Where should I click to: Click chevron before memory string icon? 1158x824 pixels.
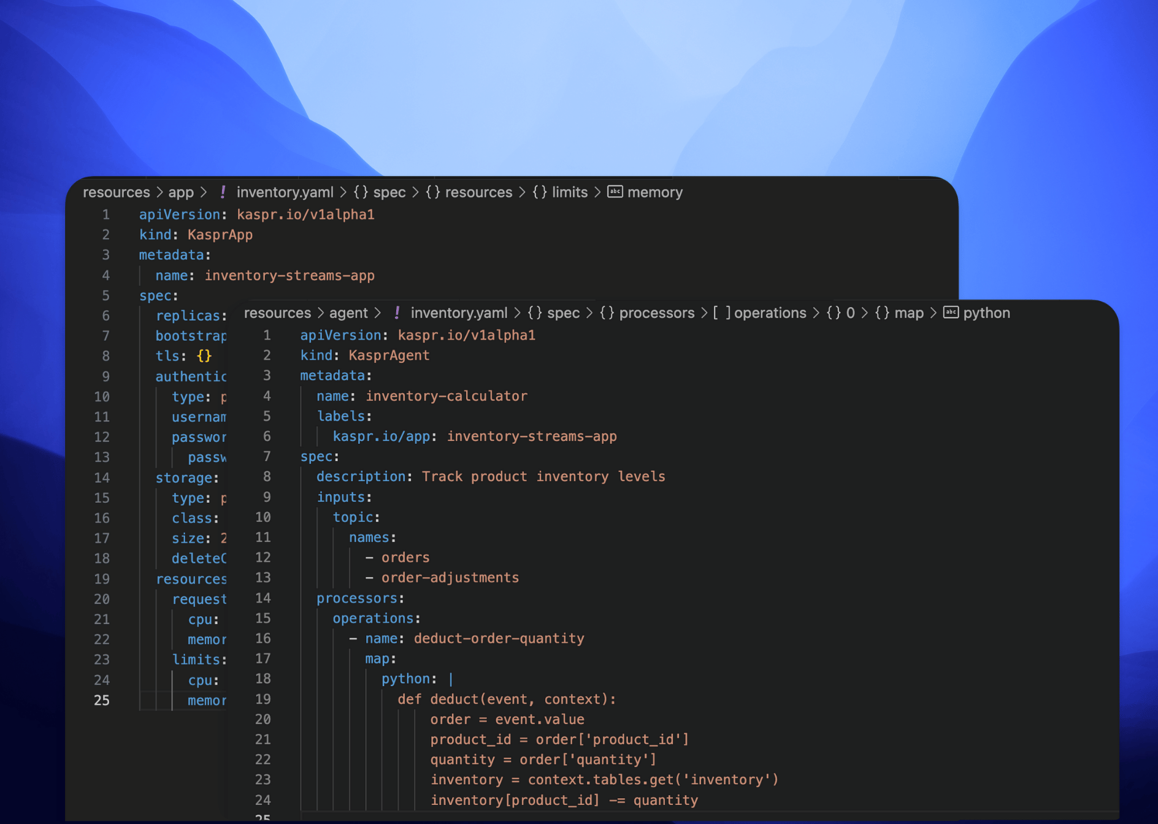(x=597, y=193)
